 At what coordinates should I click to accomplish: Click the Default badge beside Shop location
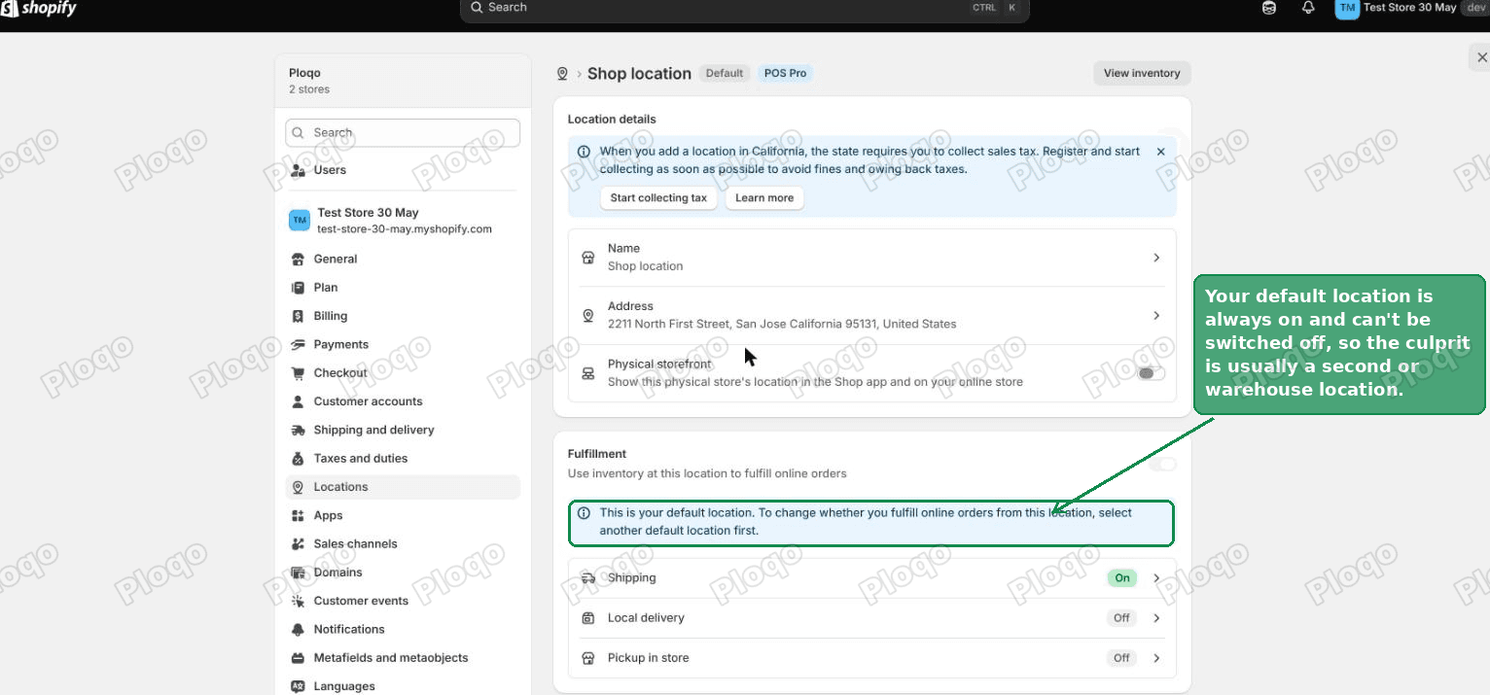pyautogui.click(x=725, y=73)
